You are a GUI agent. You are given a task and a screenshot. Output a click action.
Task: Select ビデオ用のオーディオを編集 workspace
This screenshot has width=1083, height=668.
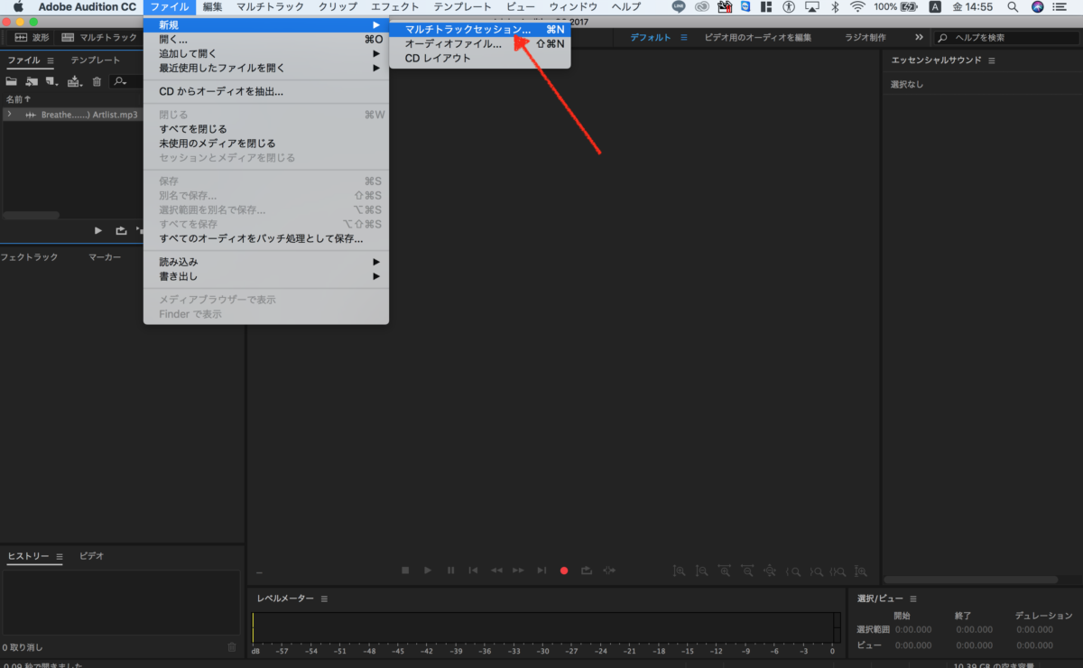[x=758, y=38]
